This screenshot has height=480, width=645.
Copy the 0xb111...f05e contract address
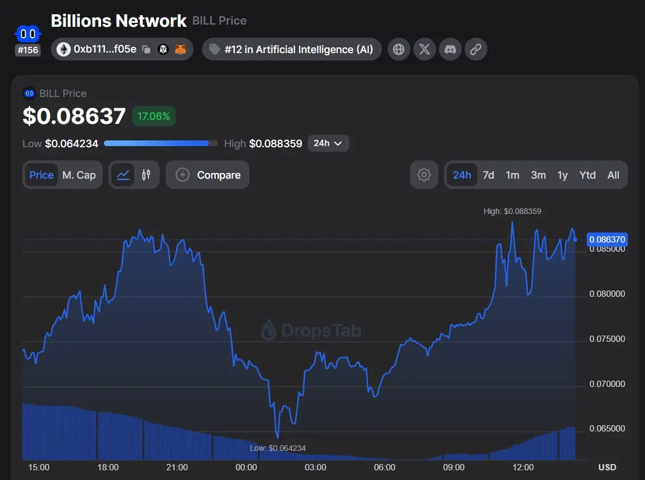tap(146, 49)
